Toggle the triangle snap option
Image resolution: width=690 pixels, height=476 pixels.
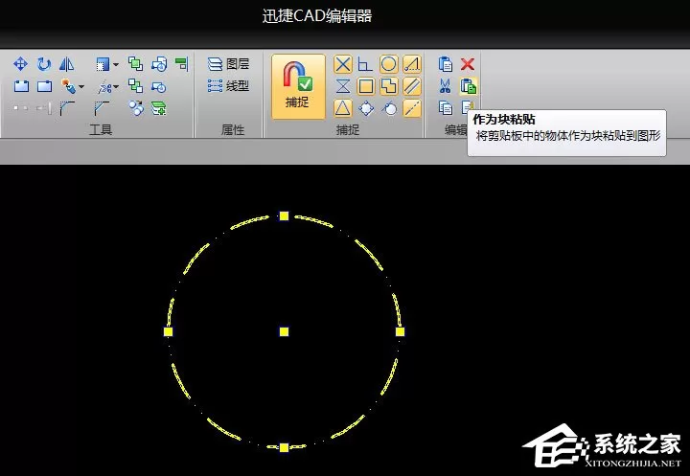[x=343, y=108]
